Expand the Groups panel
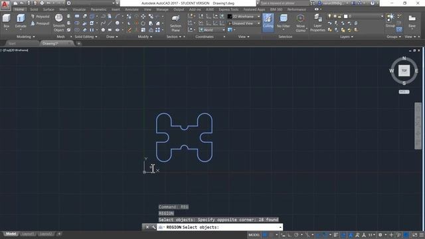Screen dimensions: 425x239 [394, 37]
